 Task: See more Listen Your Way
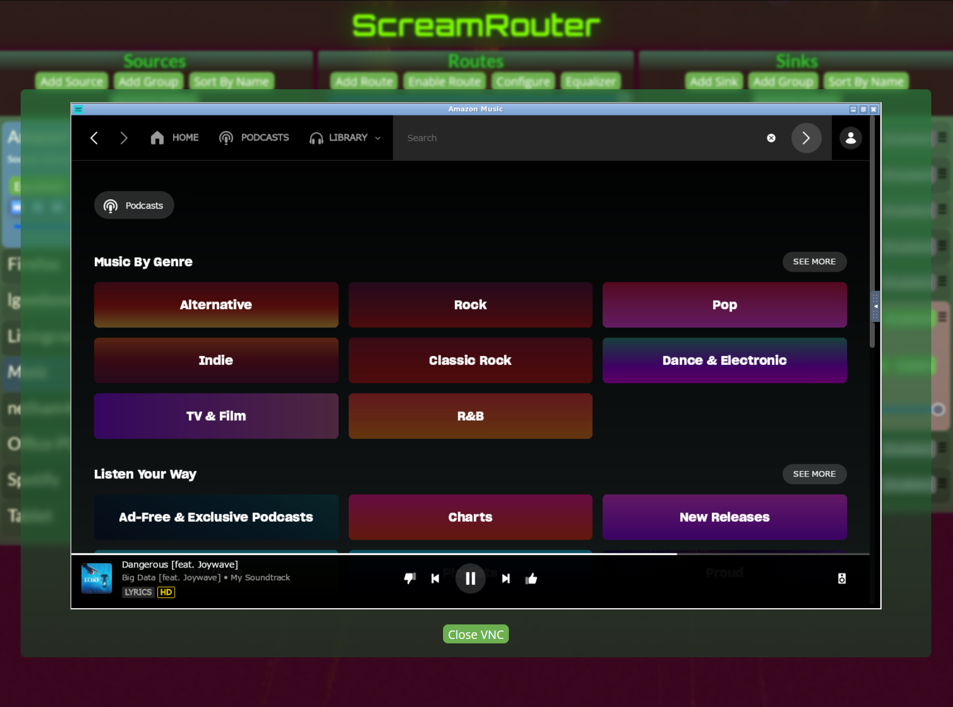point(815,474)
